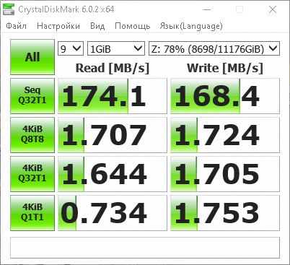Click the 4KiB Q1T1 read value 0.734
Viewport: 290px width, 265px height.
(113, 213)
